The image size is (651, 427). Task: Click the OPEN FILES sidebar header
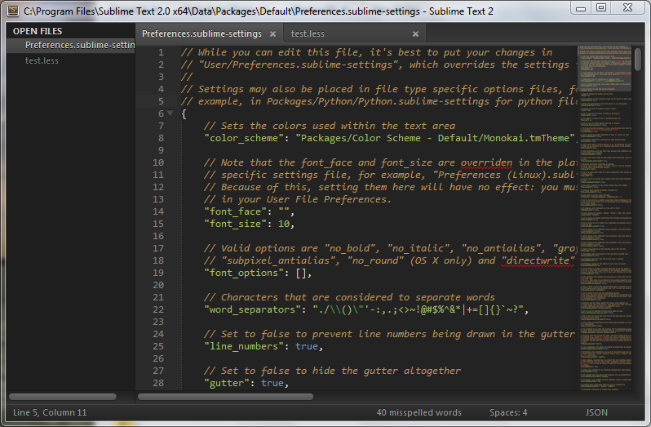point(38,31)
